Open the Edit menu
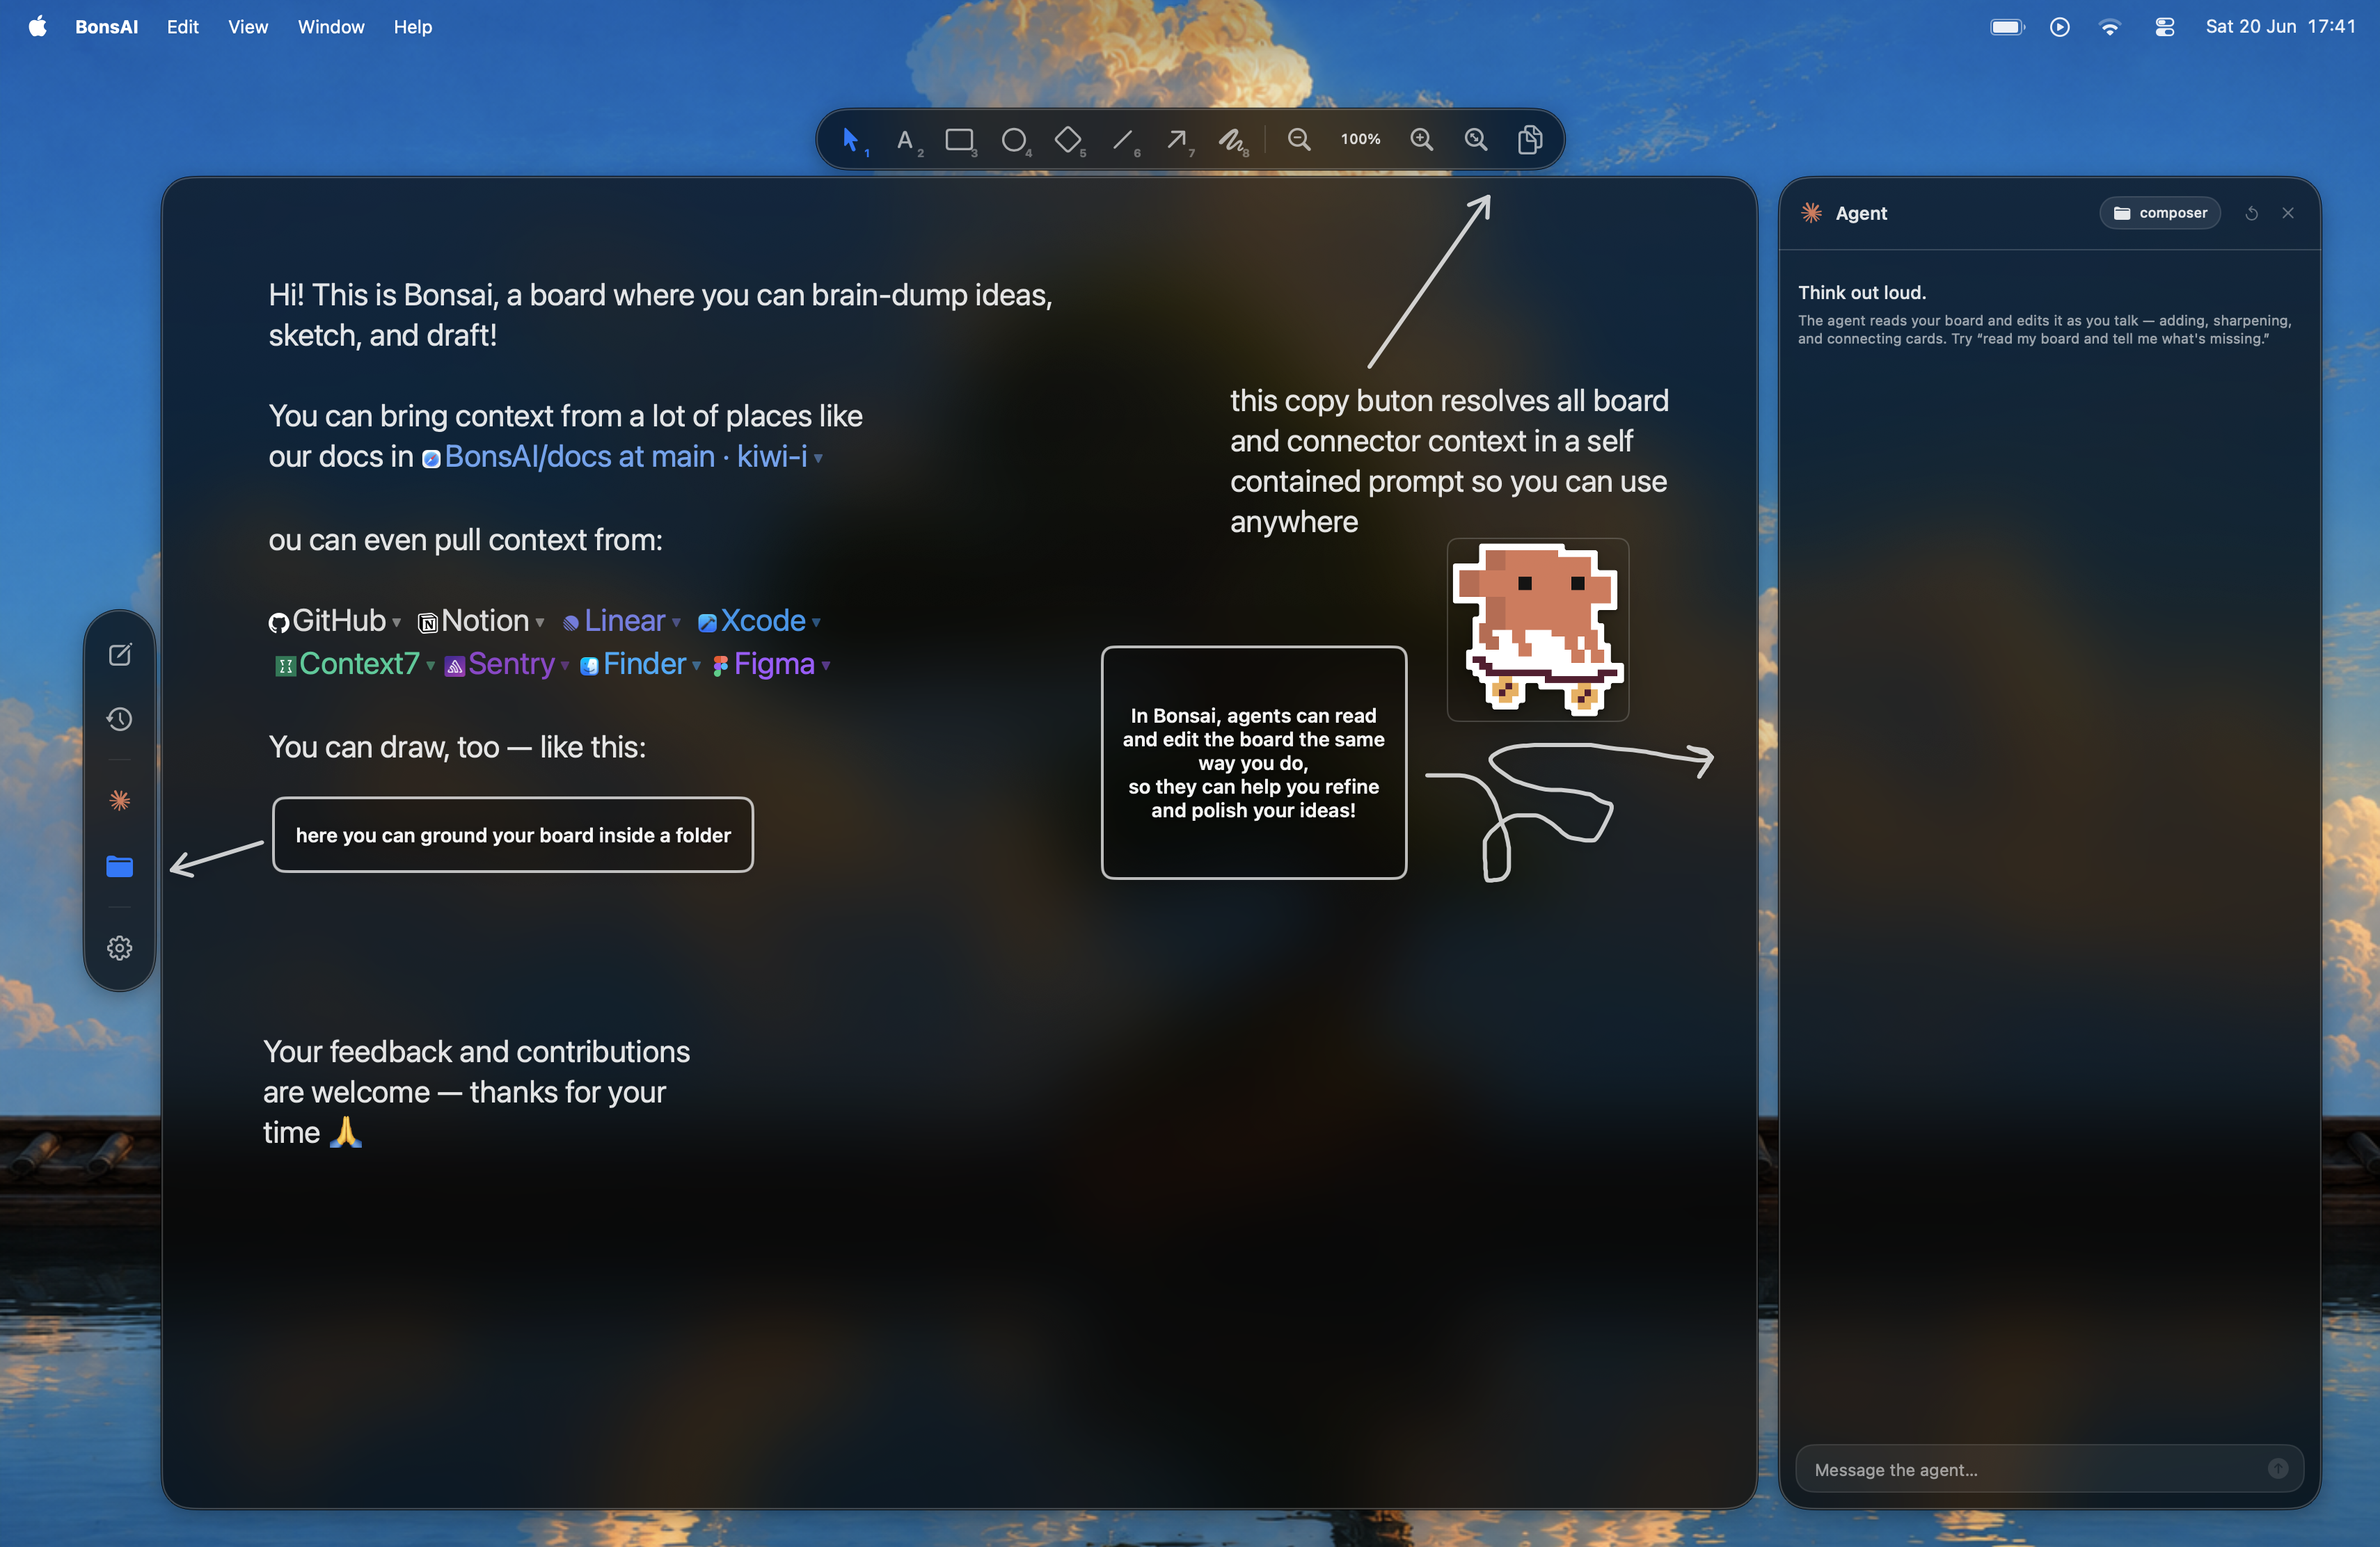 [x=182, y=27]
